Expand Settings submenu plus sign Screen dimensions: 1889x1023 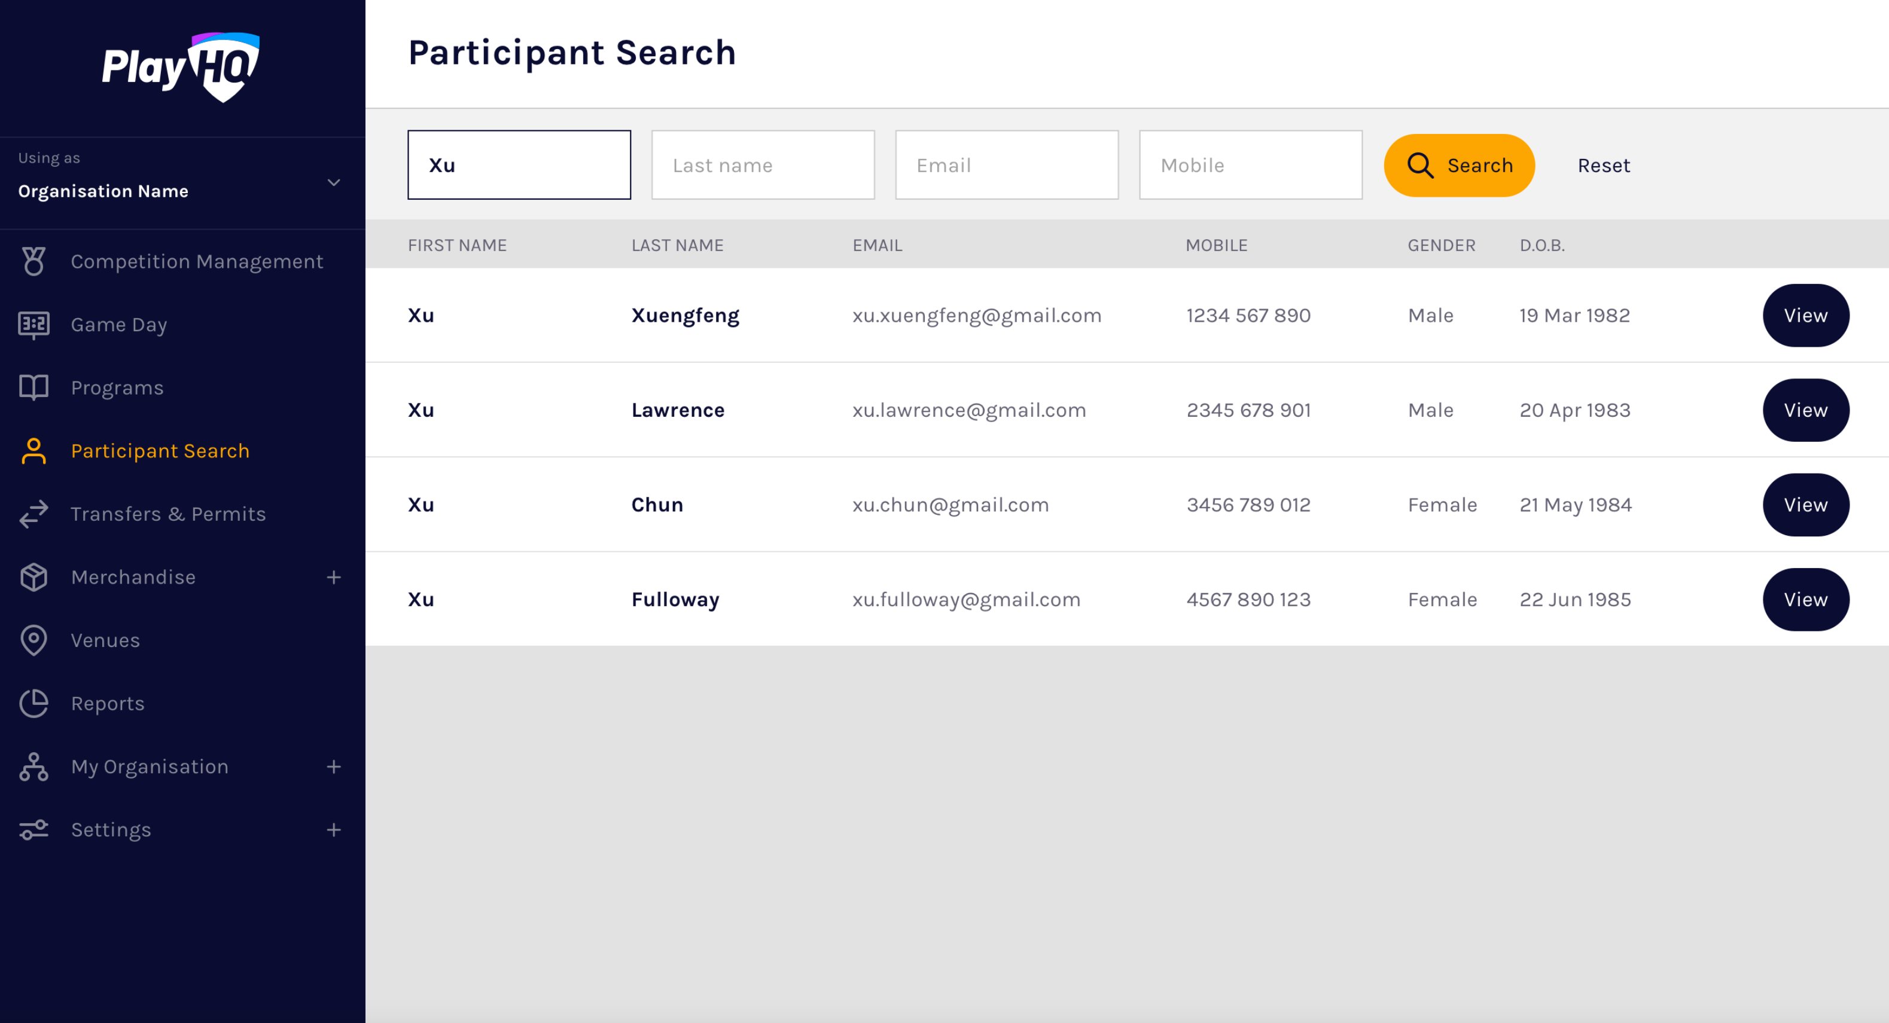(334, 829)
